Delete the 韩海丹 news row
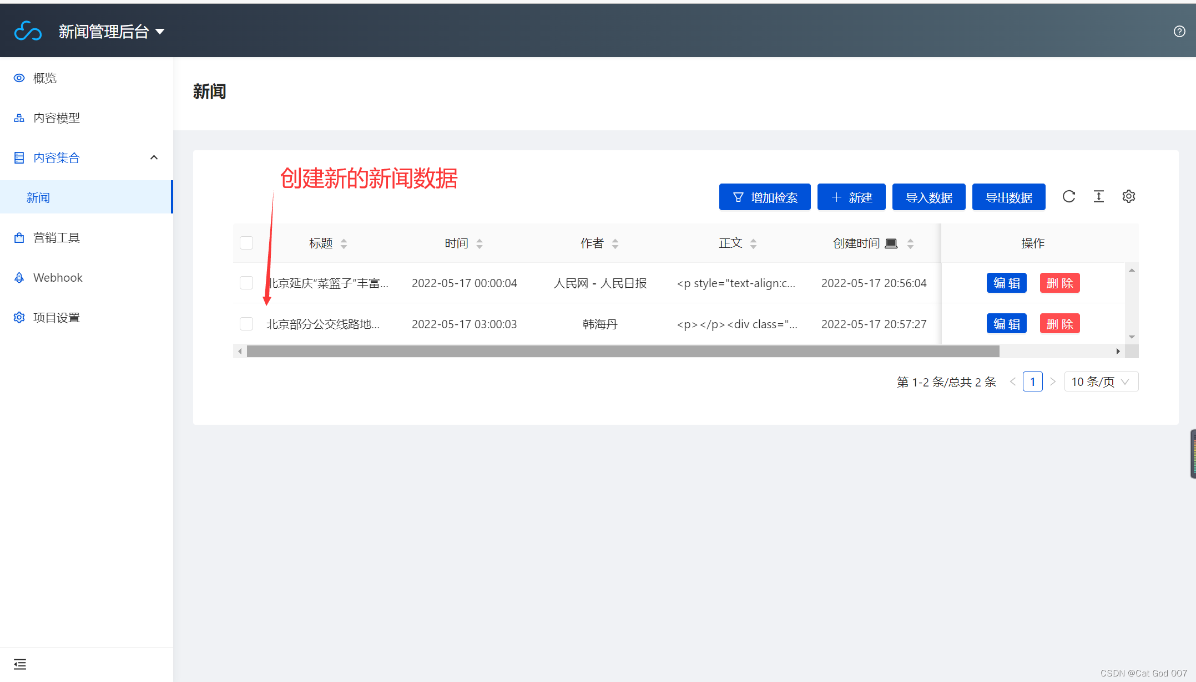The image size is (1196, 682). pos(1059,324)
